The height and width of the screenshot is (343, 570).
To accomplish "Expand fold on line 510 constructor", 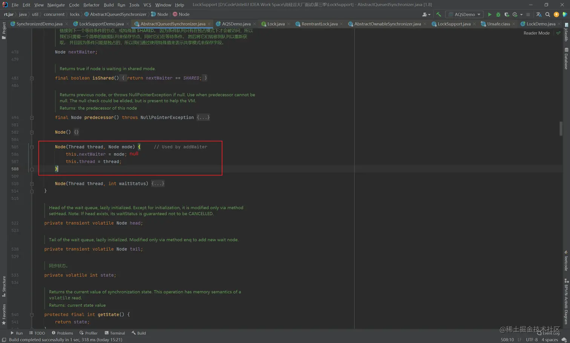I will pos(32,184).
